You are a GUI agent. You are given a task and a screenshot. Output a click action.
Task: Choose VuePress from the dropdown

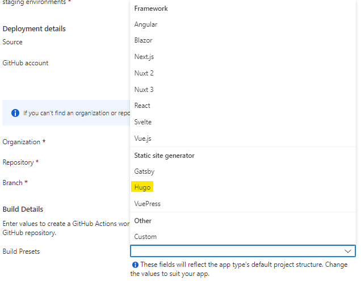(243, 204)
